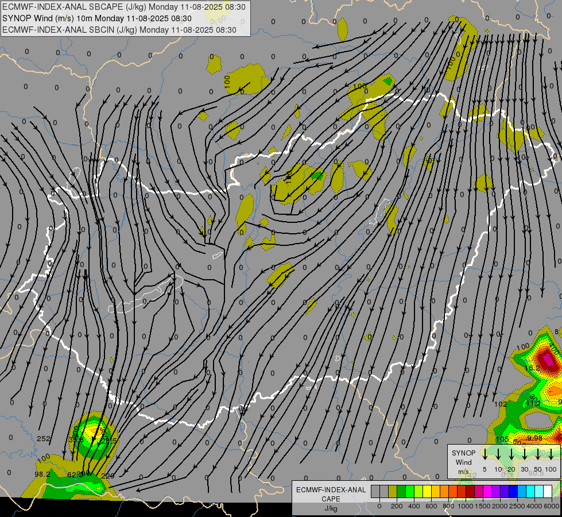Click the Lake Balaton outline on the map
The height and width of the screenshot is (517, 562).
point(145,294)
